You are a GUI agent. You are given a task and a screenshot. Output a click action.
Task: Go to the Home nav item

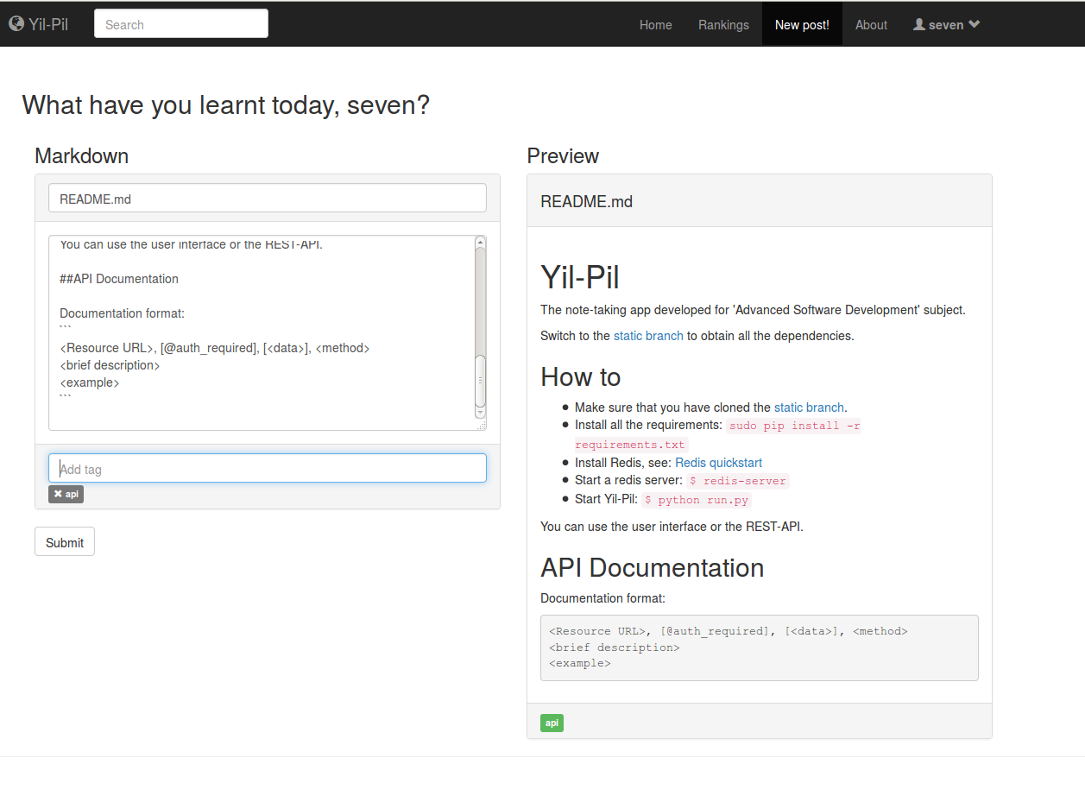[656, 25]
